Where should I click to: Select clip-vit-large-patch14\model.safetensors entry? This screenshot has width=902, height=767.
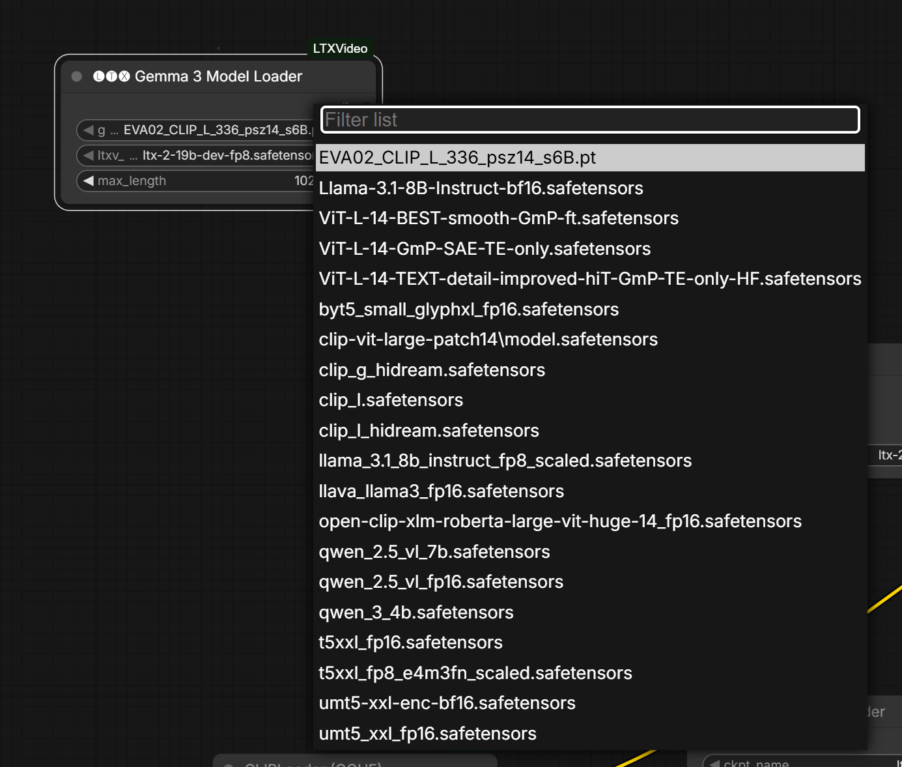click(590, 340)
